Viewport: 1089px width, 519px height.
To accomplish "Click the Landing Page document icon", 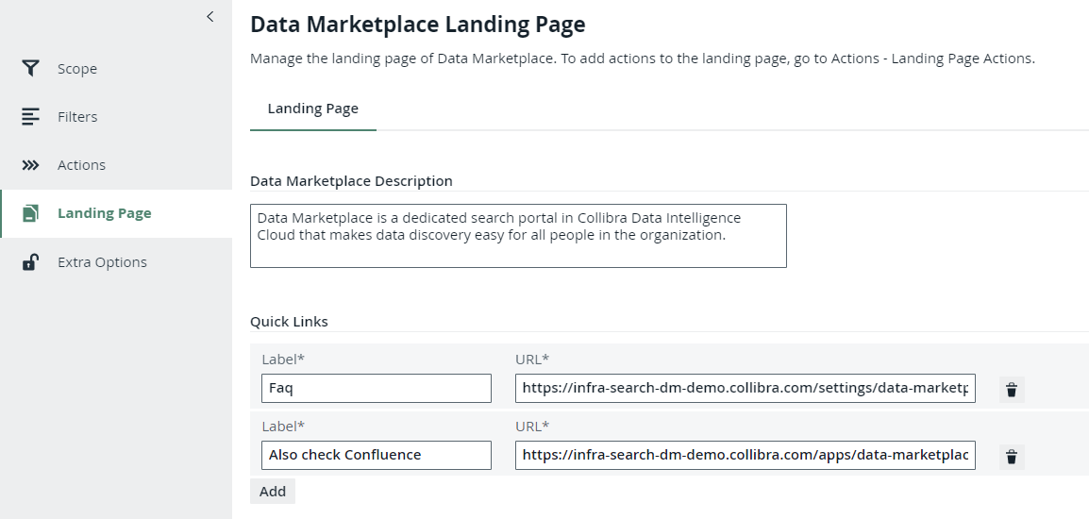I will click(31, 213).
